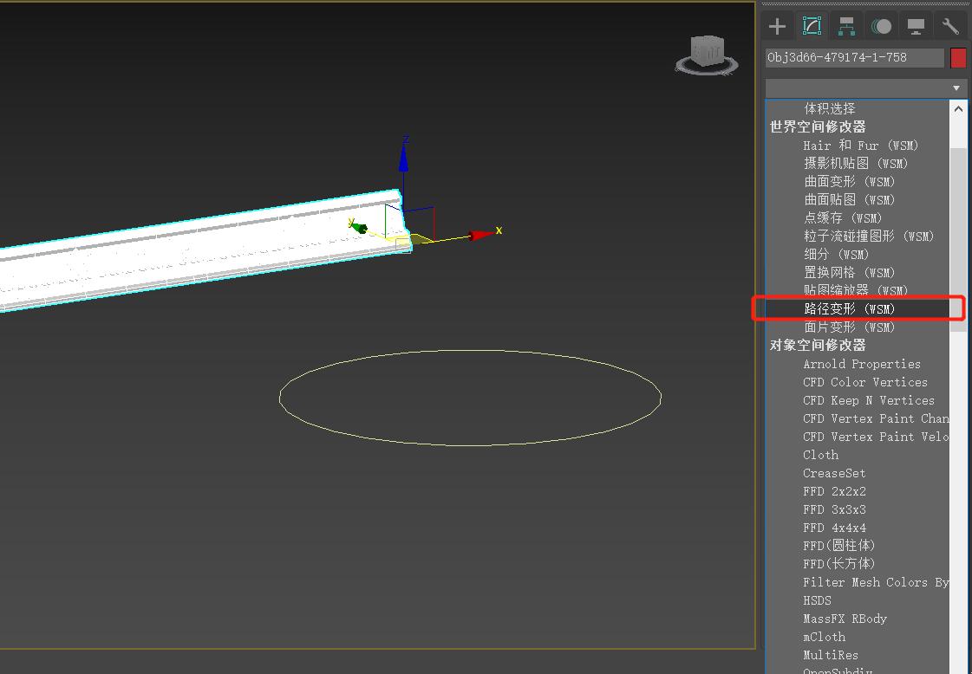
Task: Apply the HSDS modifier
Action: pos(816,599)
